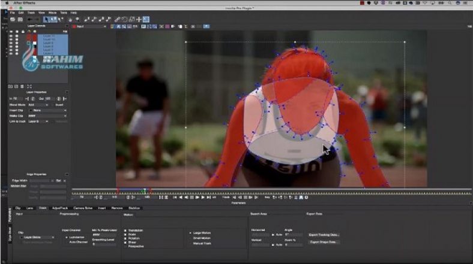Switch to the Camera Solve tab
This screenshot has height=264, width=473.
[x=82, y=208]
